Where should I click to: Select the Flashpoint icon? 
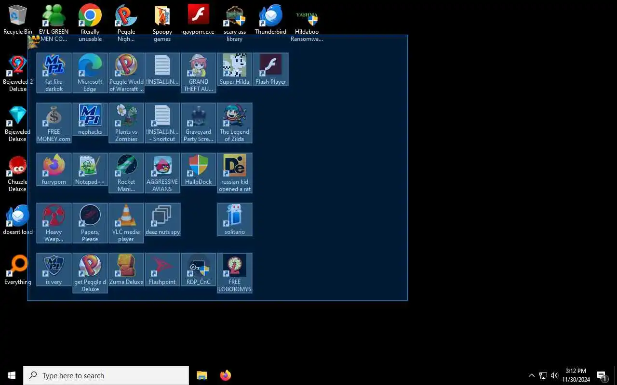pyautogui.click(x=162, y=269)
